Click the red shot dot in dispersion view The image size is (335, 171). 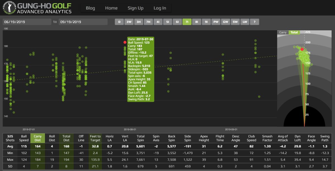(302, 49)
